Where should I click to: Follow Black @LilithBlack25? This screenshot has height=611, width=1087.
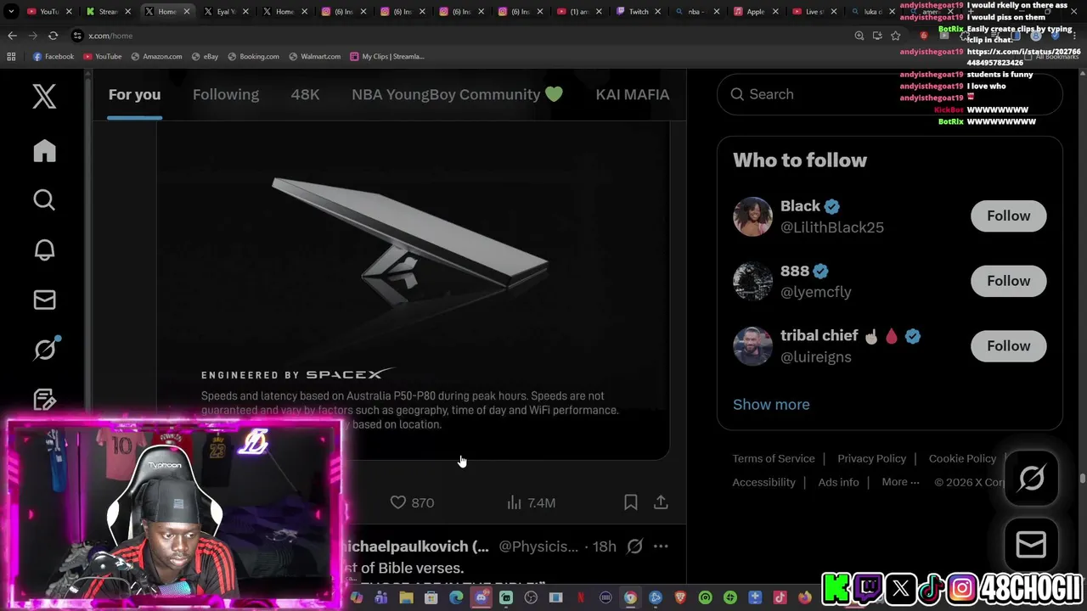pos(1008,216)
